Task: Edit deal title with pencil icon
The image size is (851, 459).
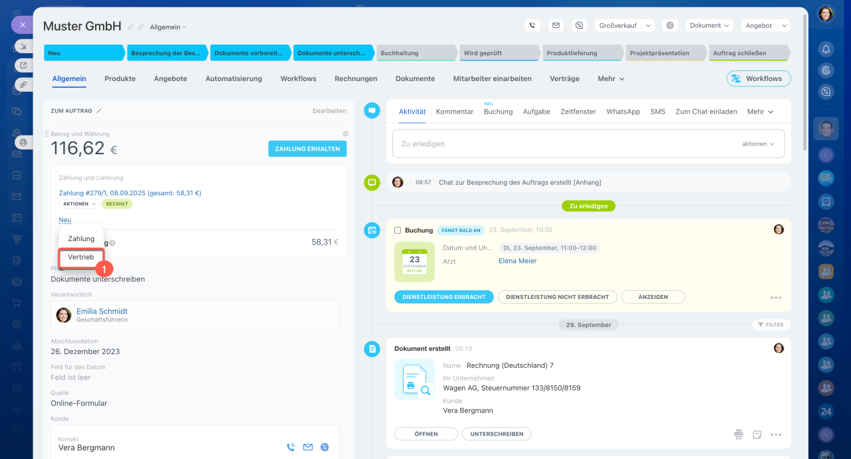Action: [x=130, y=27]
